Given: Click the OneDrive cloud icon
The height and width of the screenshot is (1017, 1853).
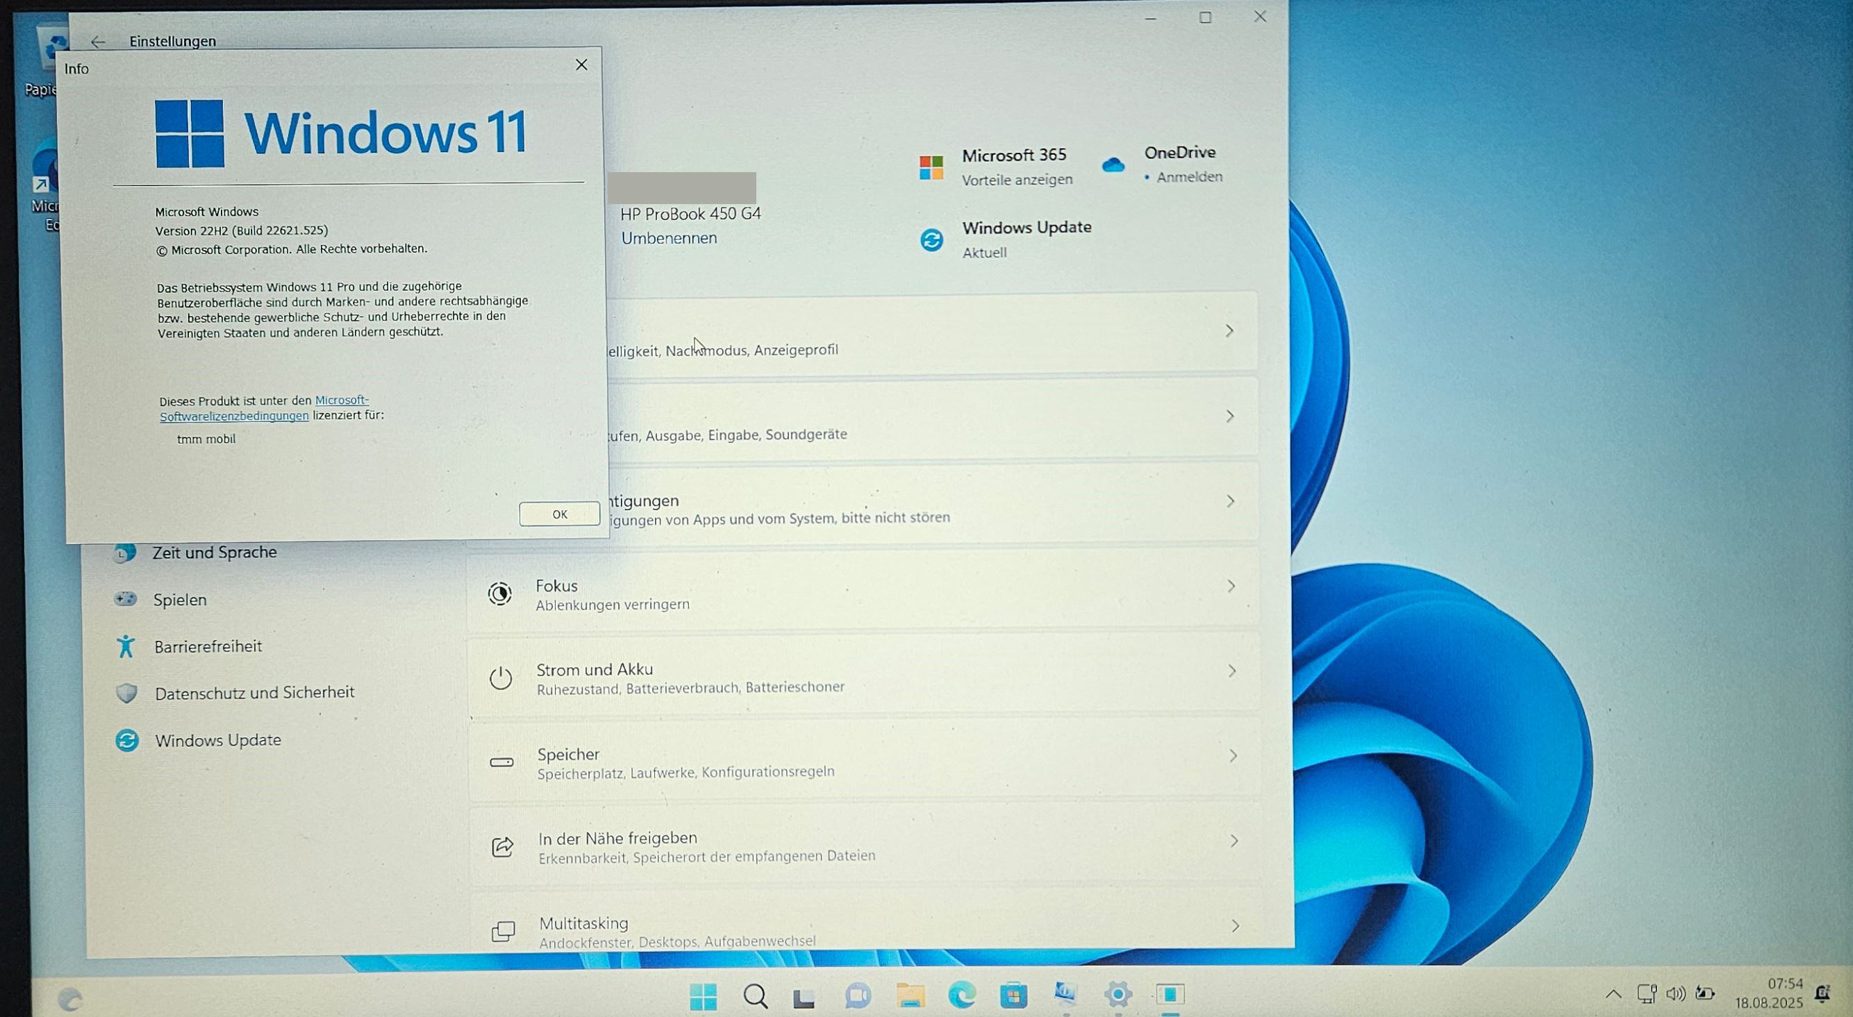Looking at the screenshot, I should pos(1113,165).
